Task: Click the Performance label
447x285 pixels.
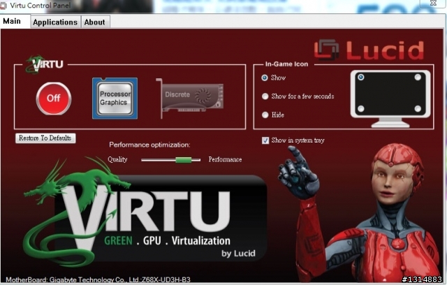Action: point(225,159)
